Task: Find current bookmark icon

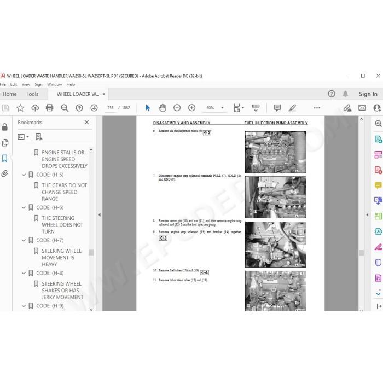Action: [39, 137]
